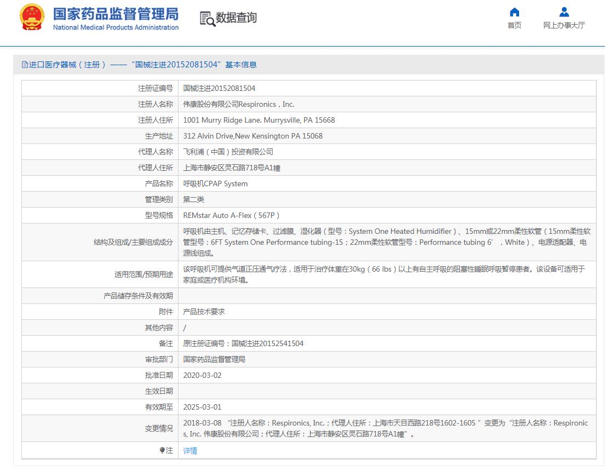Open the 详情 link in the 注 row
The height and width of the screenshot is (471, 605).
190,451
